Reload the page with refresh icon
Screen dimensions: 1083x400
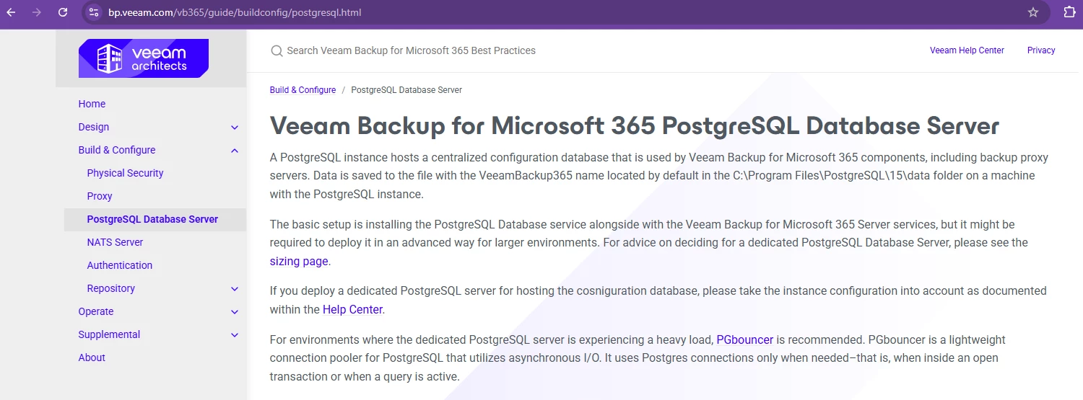click(63, 12)
